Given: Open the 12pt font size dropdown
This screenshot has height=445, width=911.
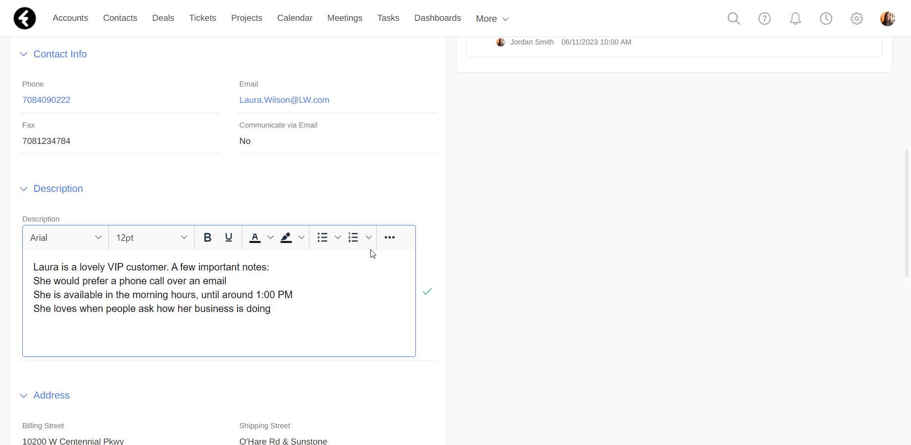Looking at the screenshot, I should pyautogui.click(x=151, y=237).
